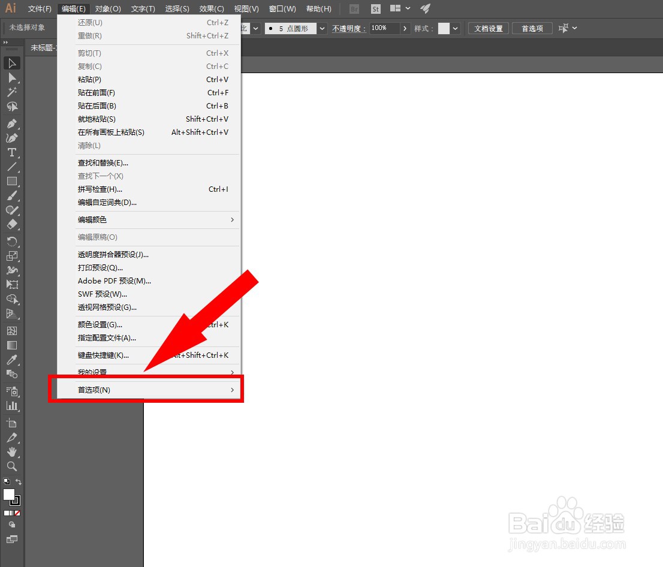Select the Mesh tool
This screenshot has height=567, width=663.
click(12, 331)
